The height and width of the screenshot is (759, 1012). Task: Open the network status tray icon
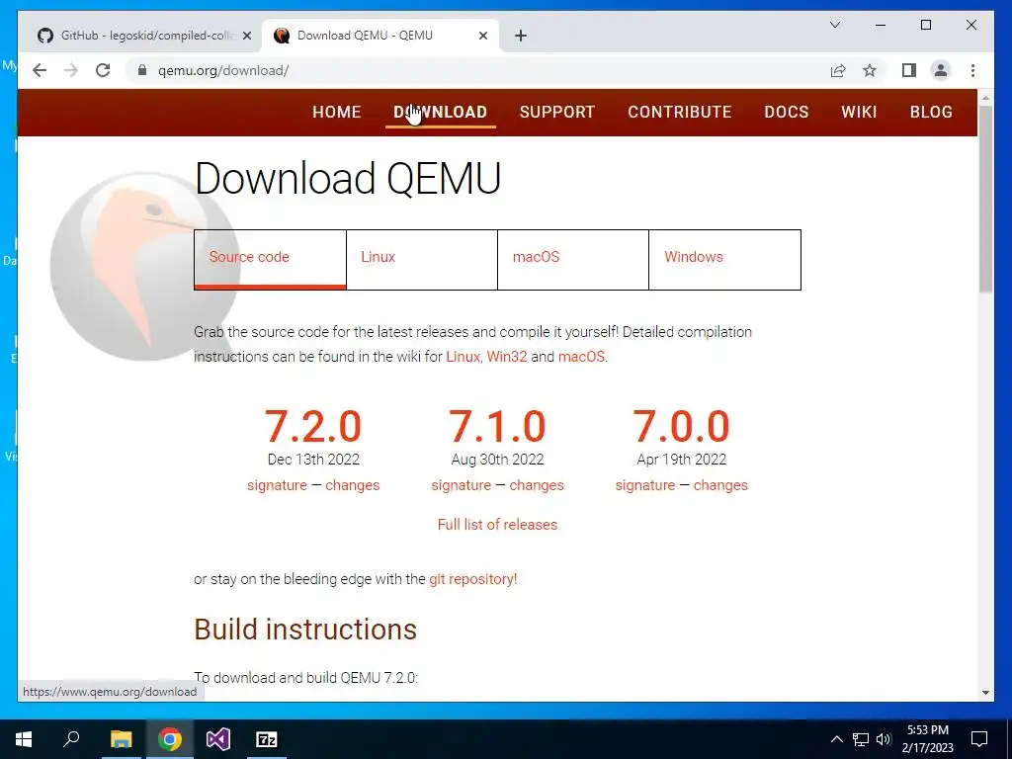pos(861,739)
